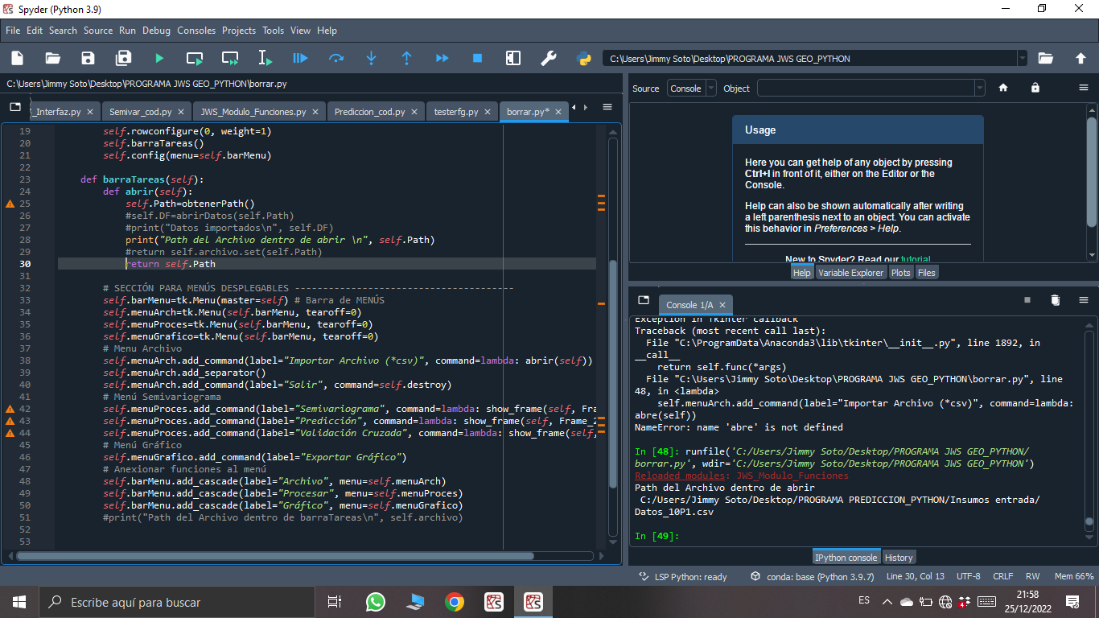Open the Debug menu
1099x618 pixels.
pyautogui.click(x=157, y=31)
